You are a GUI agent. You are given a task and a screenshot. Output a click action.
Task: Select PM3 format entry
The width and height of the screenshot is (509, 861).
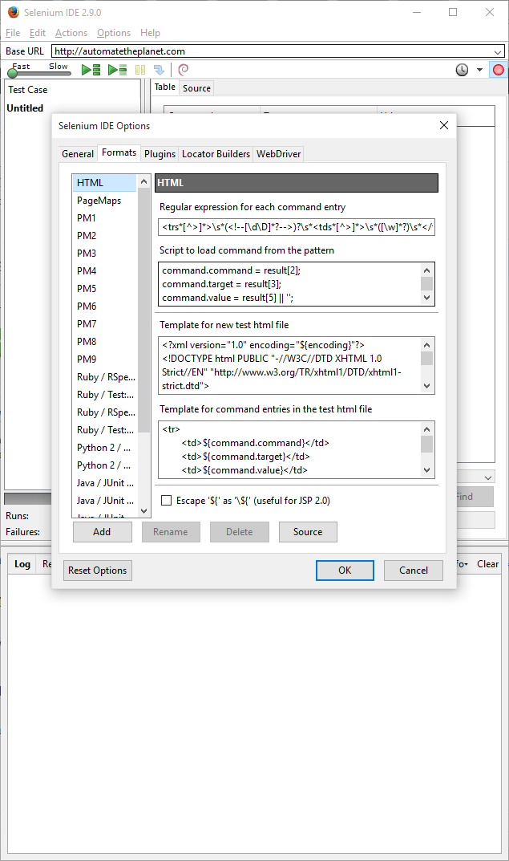(104, 253)
